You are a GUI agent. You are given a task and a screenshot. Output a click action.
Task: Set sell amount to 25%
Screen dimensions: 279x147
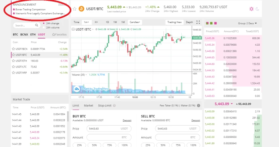coord(148,145)
